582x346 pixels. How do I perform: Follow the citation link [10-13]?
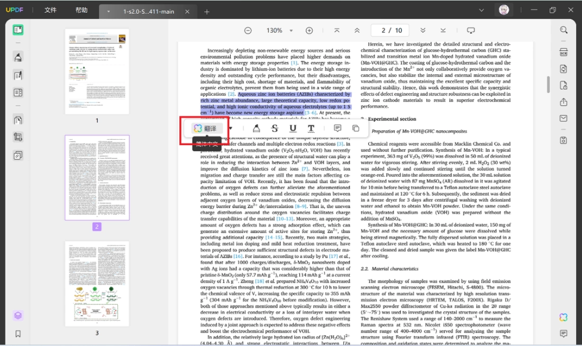[x=285, y=218]
